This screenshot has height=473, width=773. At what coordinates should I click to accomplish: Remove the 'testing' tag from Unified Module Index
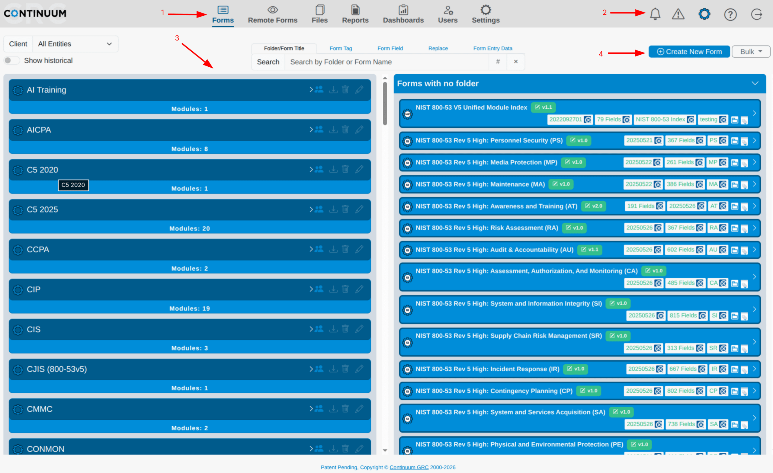pos(723,120)
